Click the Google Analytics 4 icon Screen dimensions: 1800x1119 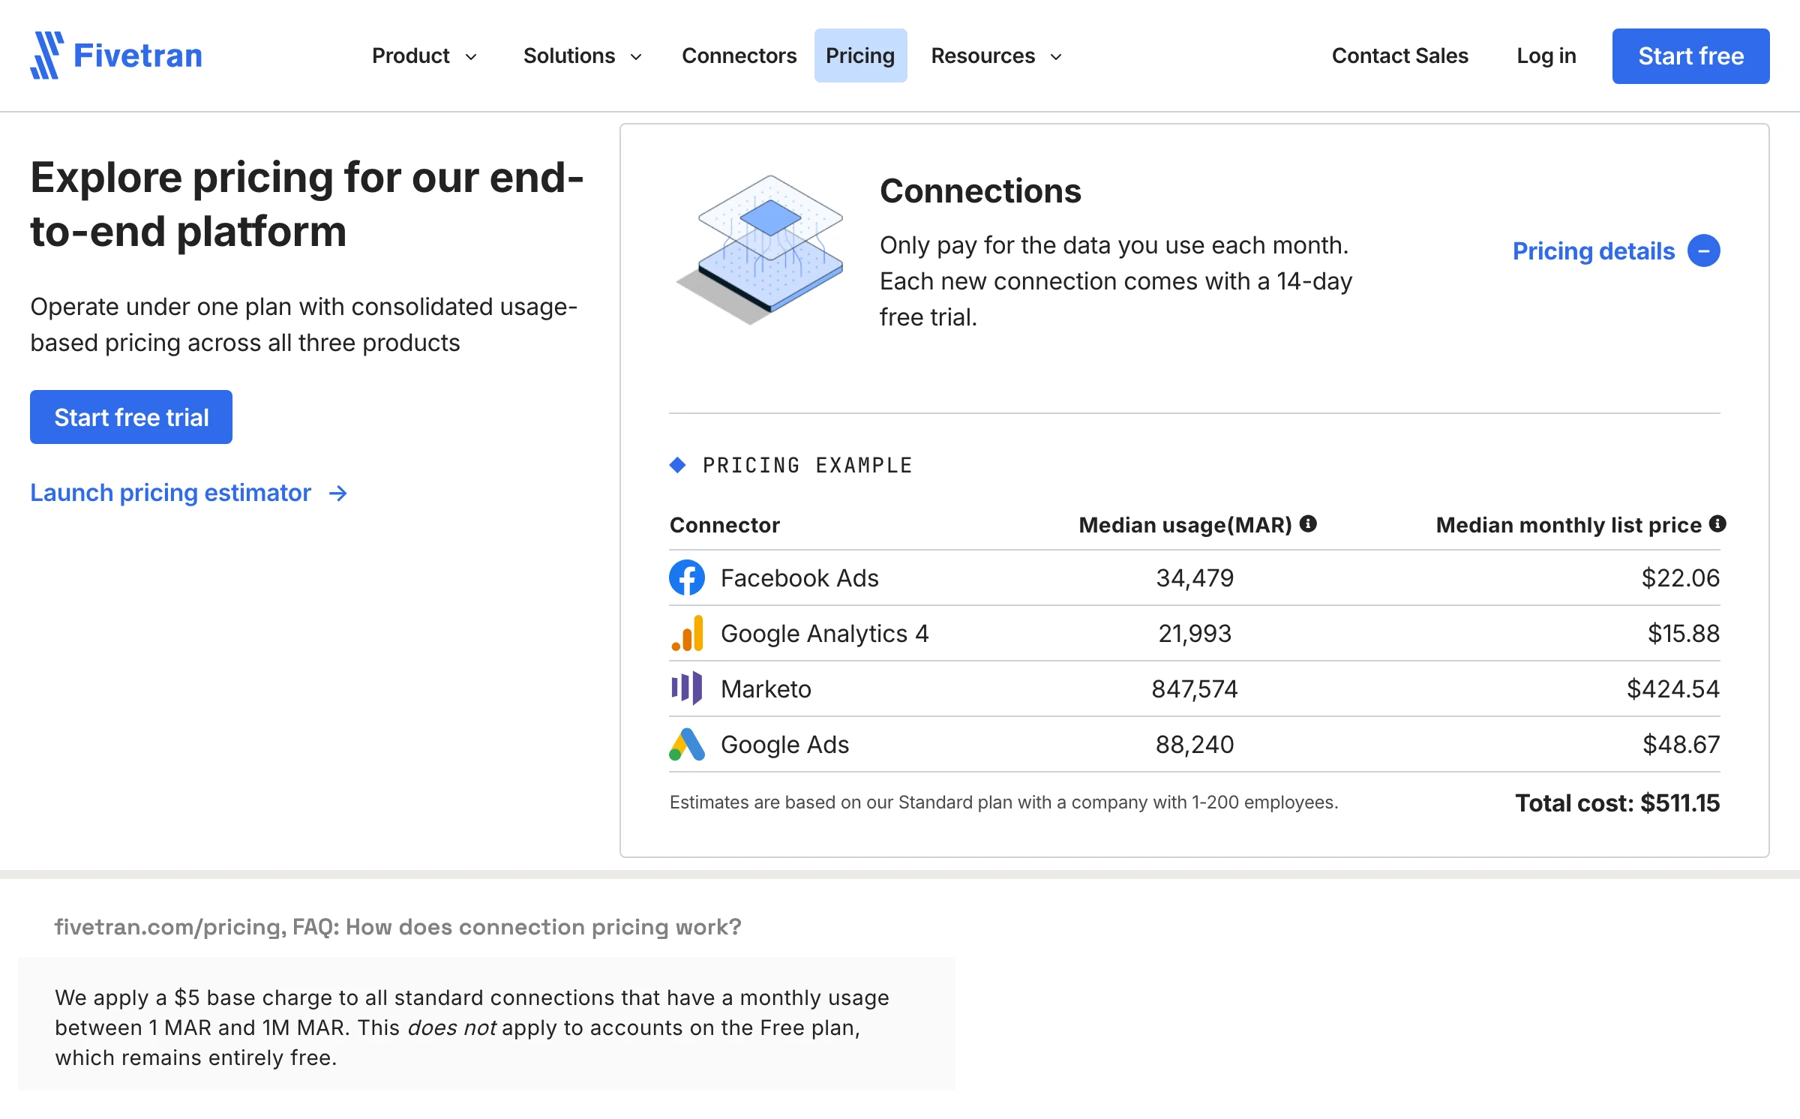[687, 633]
